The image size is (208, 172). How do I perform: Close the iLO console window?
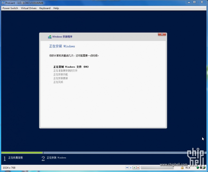pos(202,2)
